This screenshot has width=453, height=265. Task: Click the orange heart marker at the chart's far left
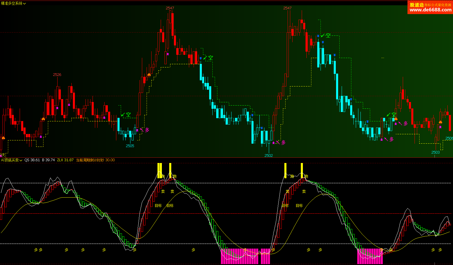click(3, 138)
